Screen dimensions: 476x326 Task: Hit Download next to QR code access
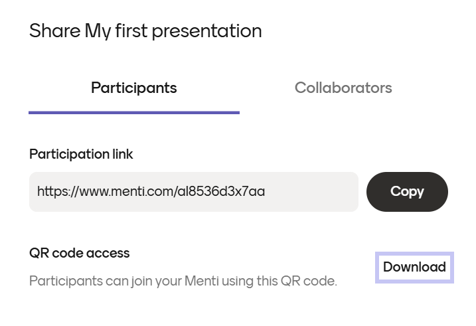(x=414, y=267)
